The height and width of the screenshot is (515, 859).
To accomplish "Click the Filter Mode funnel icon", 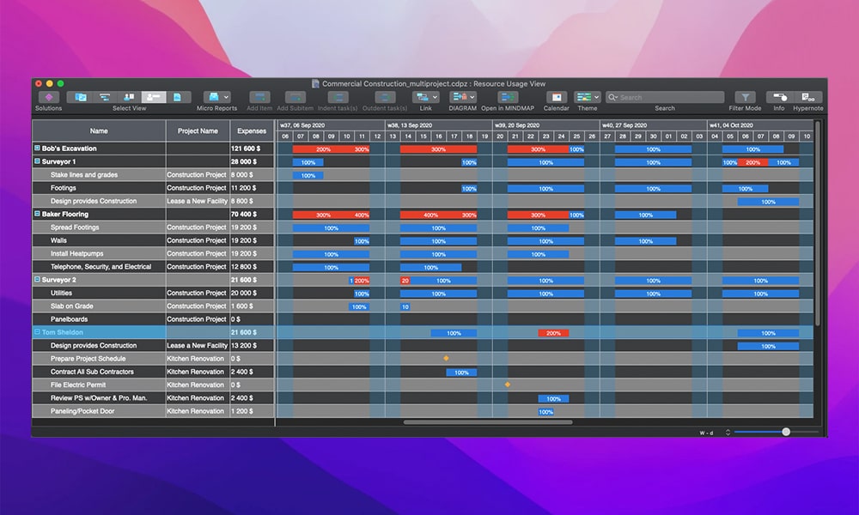I will click(x=745, y=98).
